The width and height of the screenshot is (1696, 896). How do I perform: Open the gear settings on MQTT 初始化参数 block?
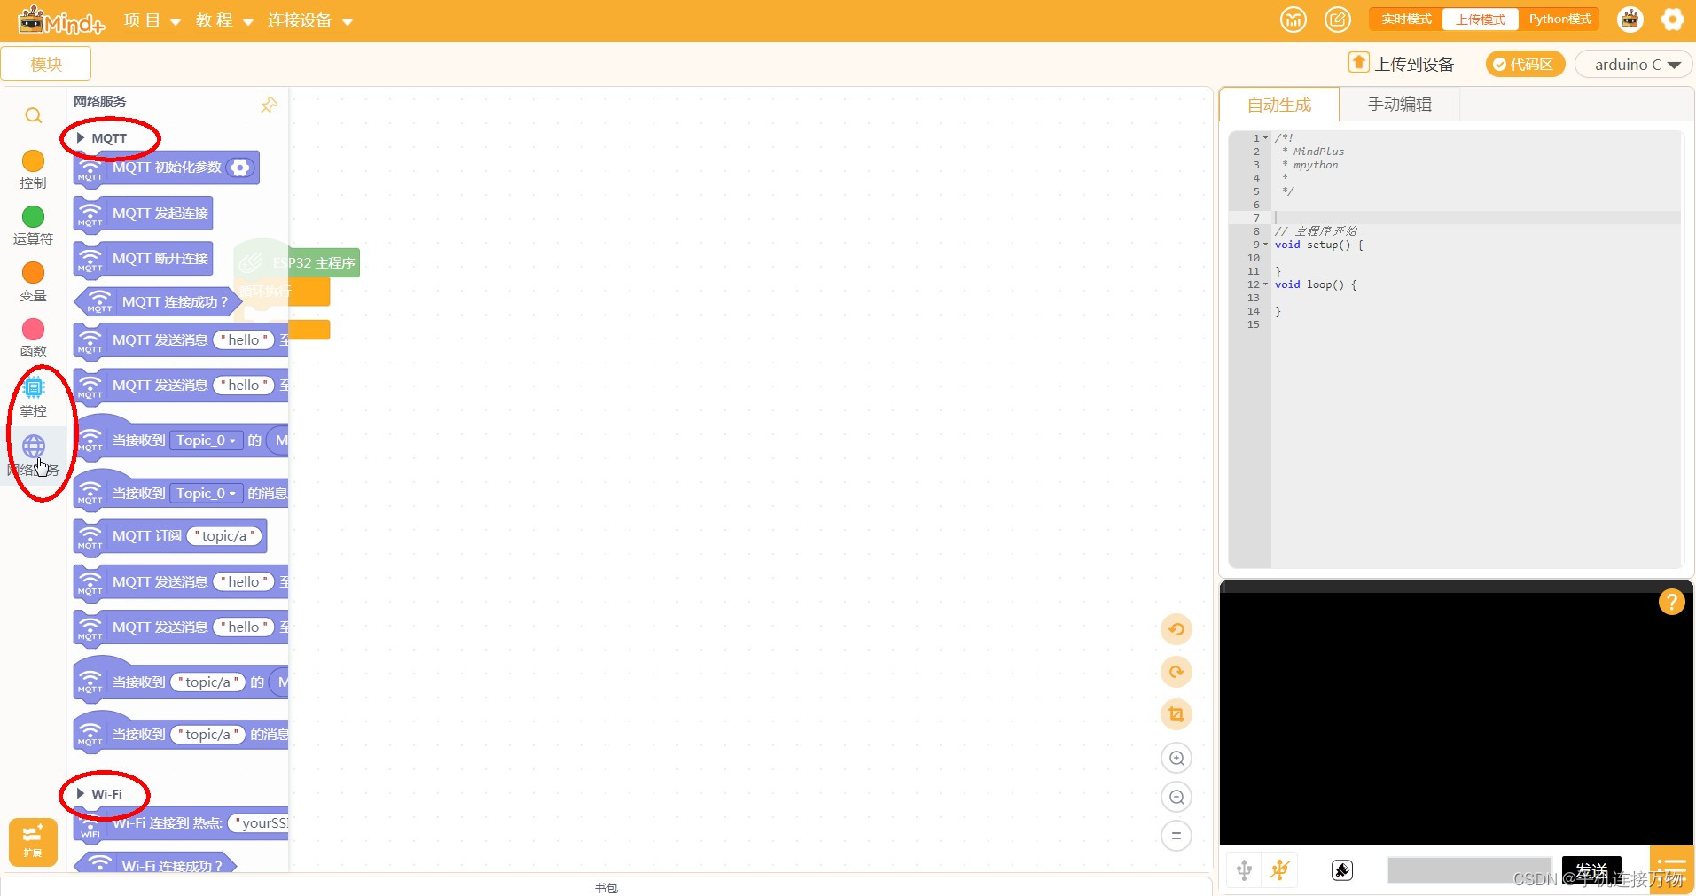[x=239, y=168]
